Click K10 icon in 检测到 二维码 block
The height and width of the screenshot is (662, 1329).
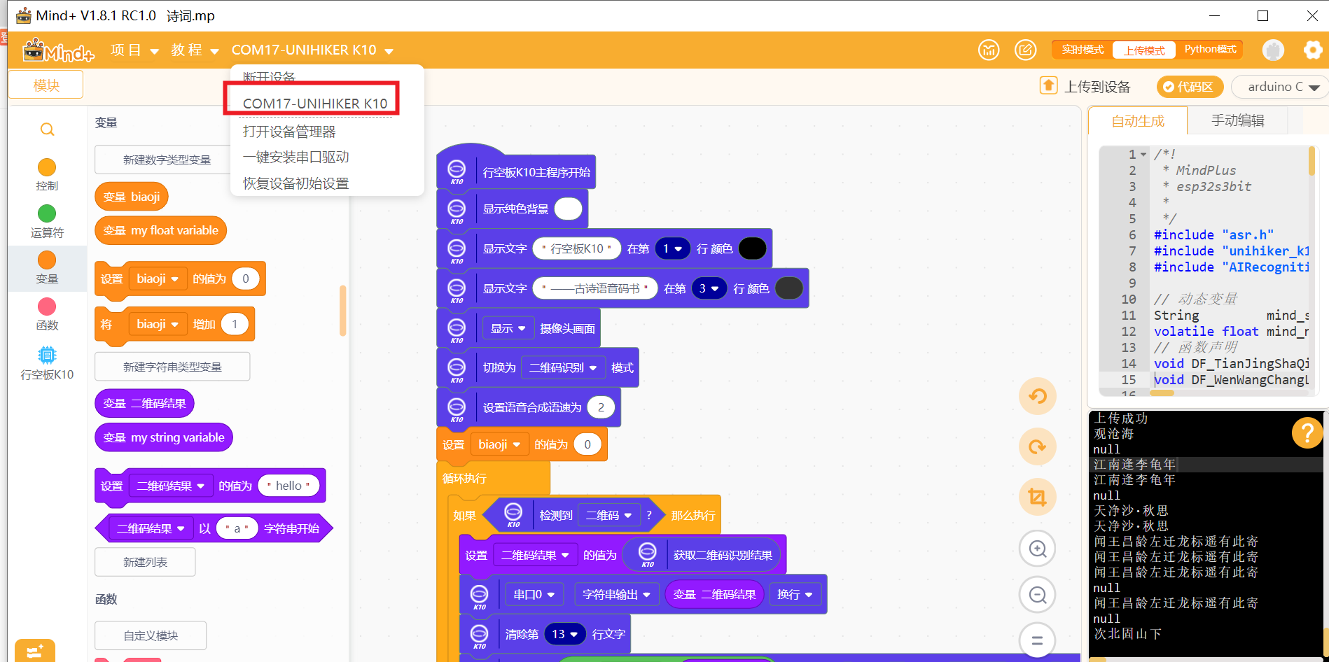513,515
